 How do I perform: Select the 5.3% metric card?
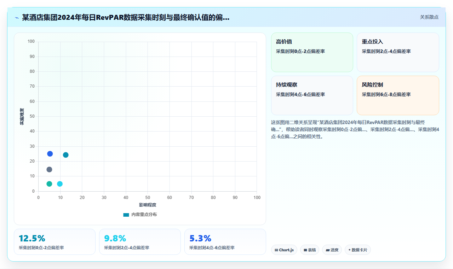pyautogui.click(x=225, y=242)
